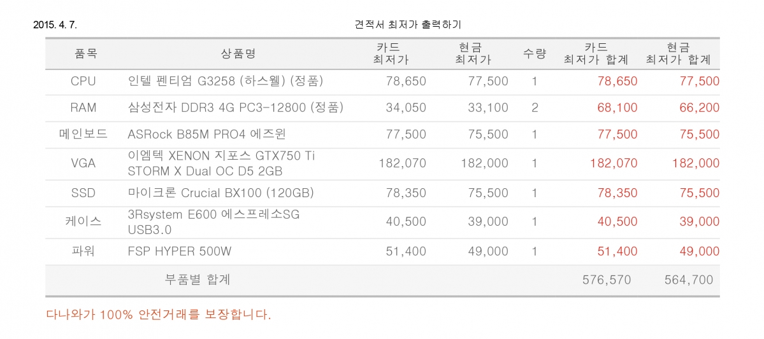The width and height of the screenshot is (764, 339).
Task: Select the red VGA card total 182,070
Action: click(x=614, y=163)
